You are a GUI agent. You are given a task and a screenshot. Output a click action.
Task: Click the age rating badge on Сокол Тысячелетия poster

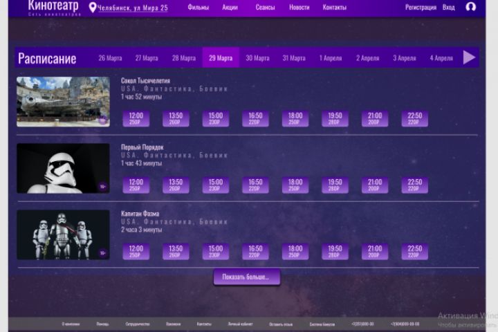click(102, 120)
